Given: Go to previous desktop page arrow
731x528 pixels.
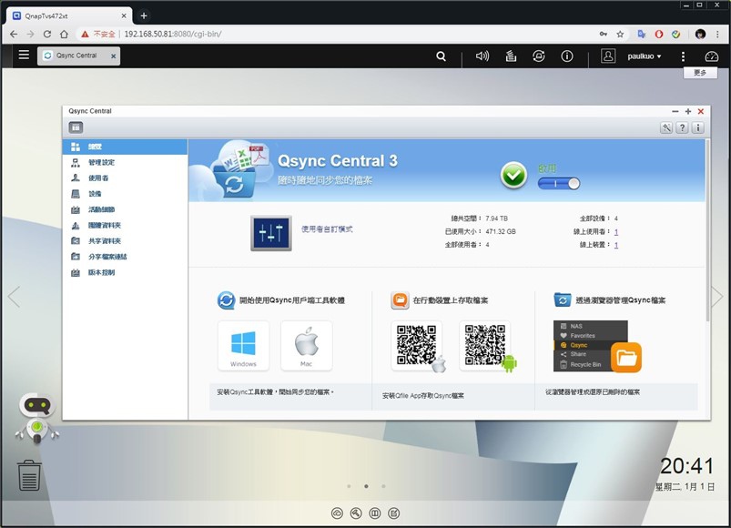Looking at the screenshot, I should [14, 297].
